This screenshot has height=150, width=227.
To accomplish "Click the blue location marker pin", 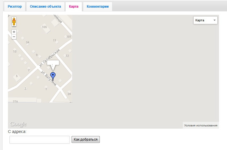I will coord(53,76).
